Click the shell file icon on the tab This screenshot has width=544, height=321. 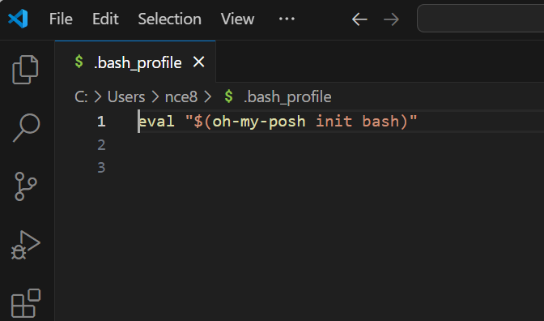[x=79, y=62]
